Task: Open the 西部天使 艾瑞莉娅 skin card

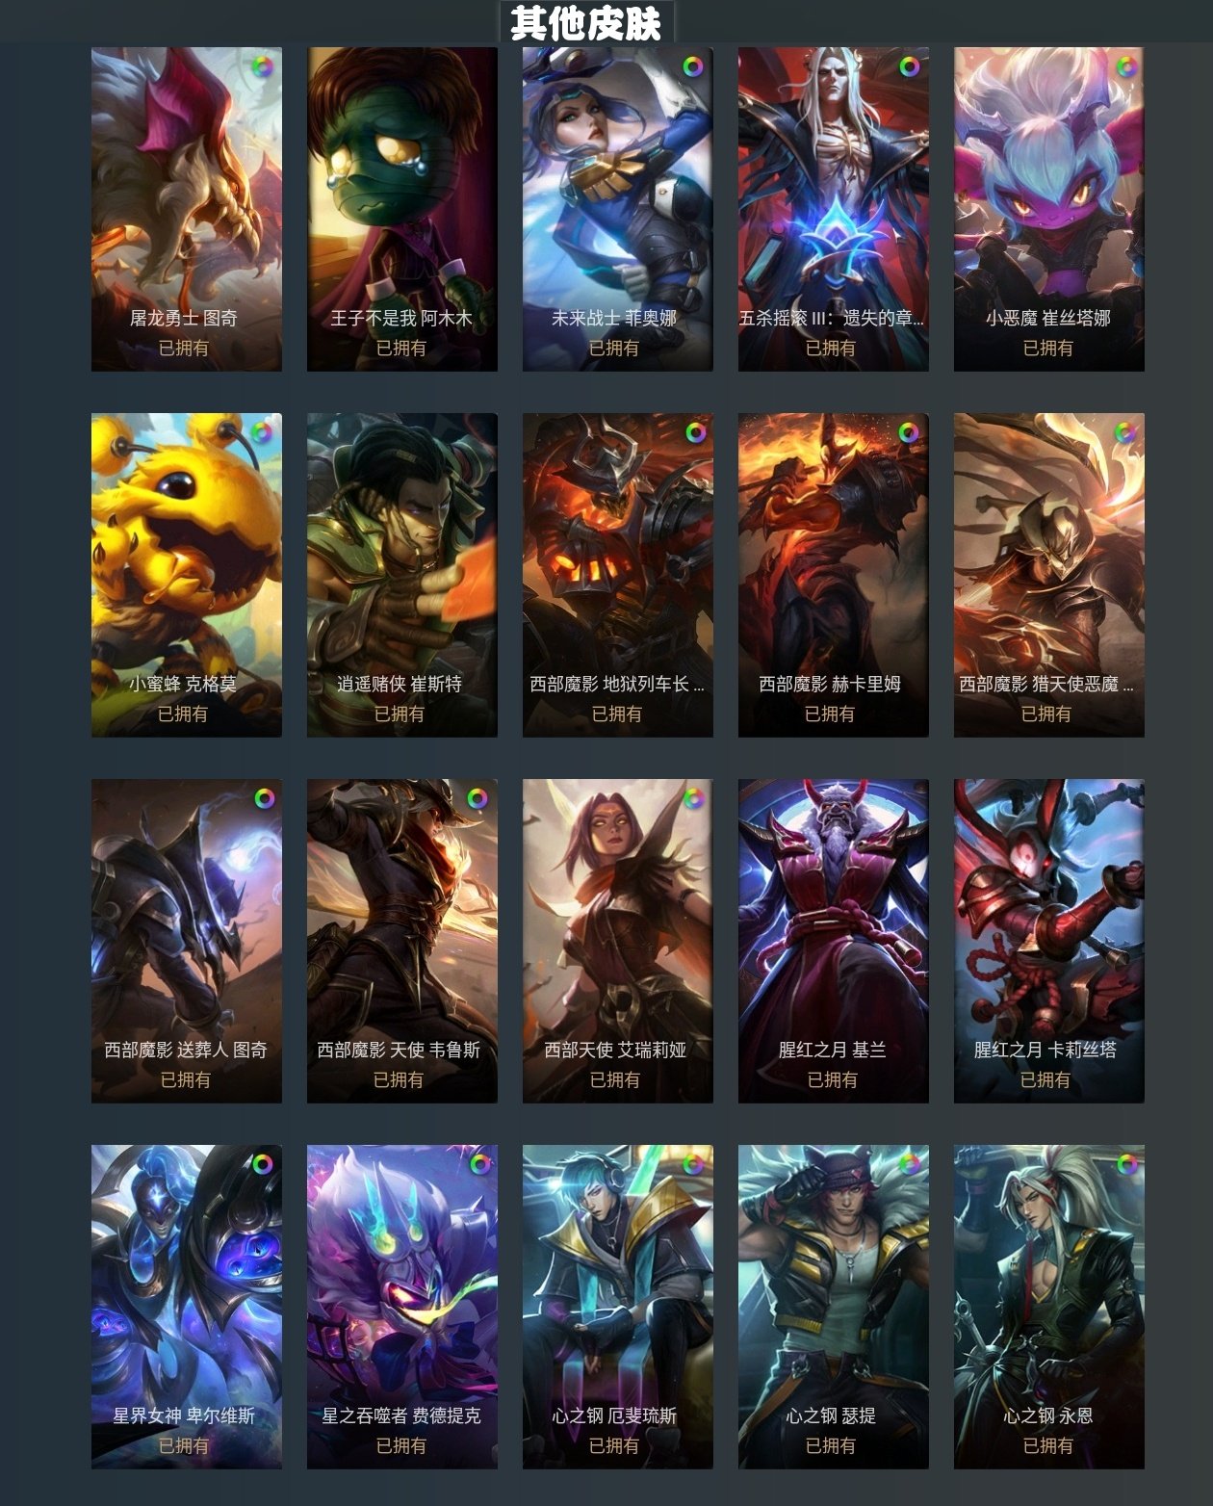Action: point(618,941)
